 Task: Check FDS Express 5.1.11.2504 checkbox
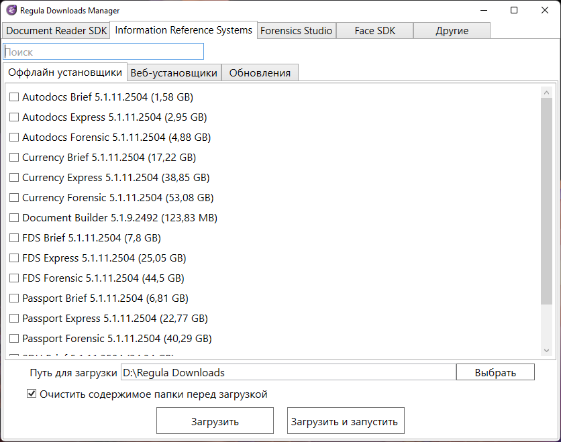click(x=14, y=258)
